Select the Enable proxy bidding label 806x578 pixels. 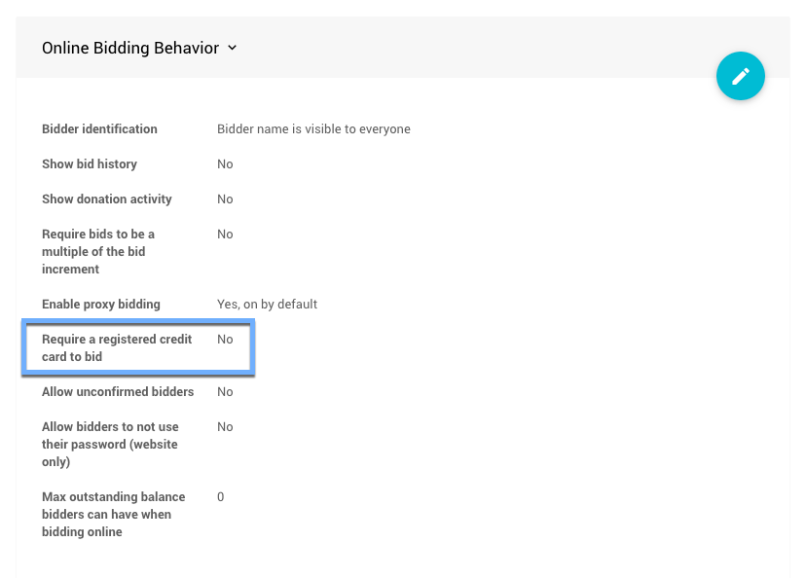(101, 305)
